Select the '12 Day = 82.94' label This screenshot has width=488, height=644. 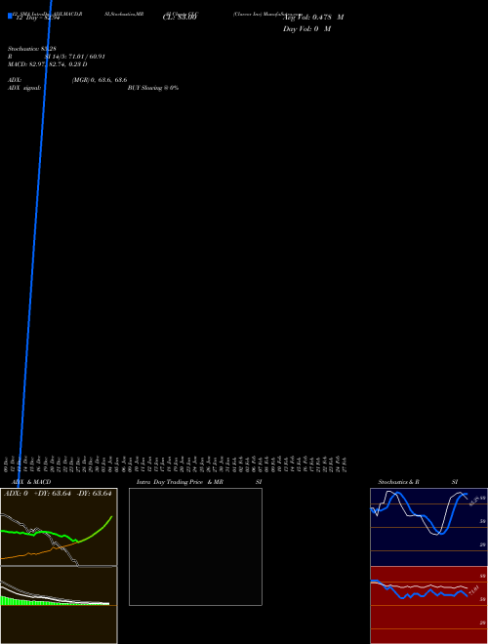(38, 18)
